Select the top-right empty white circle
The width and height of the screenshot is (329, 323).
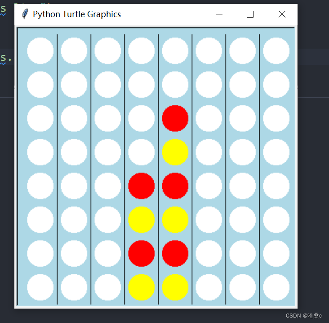click(276, 50)
